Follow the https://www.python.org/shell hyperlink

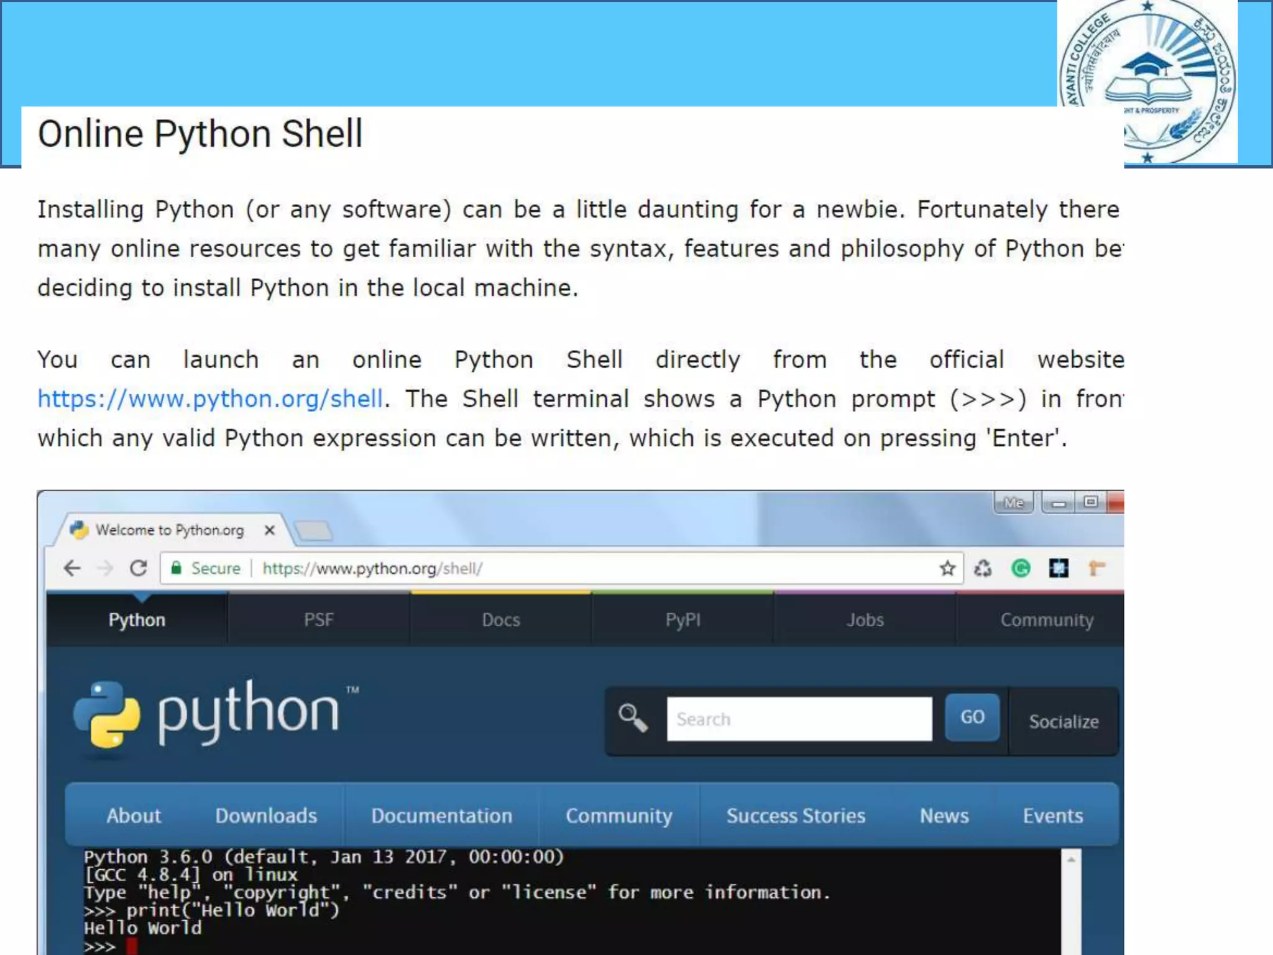click(210, 399)
